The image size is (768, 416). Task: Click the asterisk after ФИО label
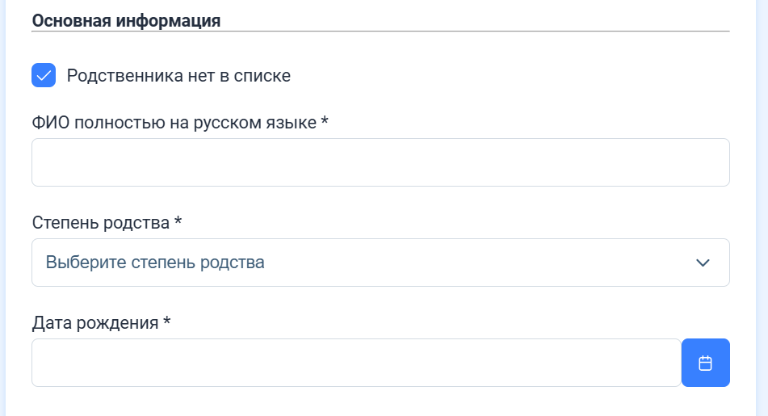325,120
